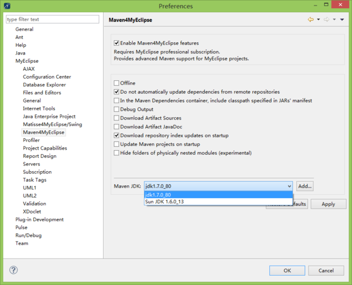
Task: Open Subscription preferences
Action: pos(38,172)
